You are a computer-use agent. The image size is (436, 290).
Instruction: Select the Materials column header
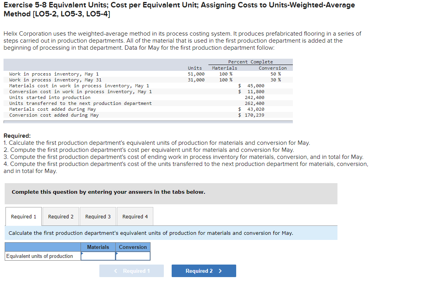(x=98, y=247)
